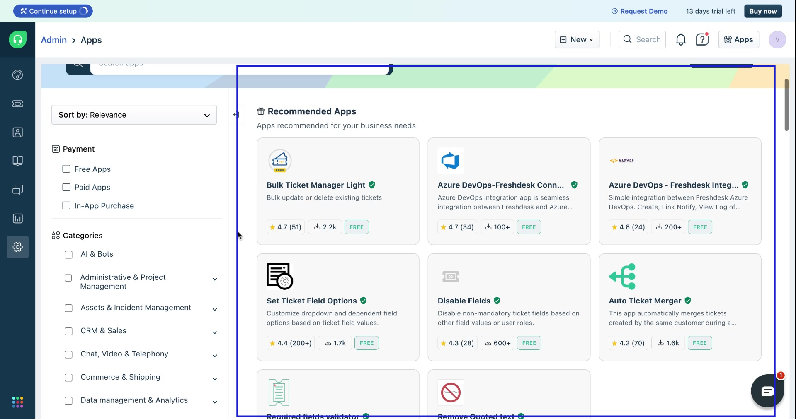Image resolution: width=796 pixels, height=419 pixels.
Task: Expand Commerce & Shipping subcategories
Action: pyautogui.click(x=215, y=379)
